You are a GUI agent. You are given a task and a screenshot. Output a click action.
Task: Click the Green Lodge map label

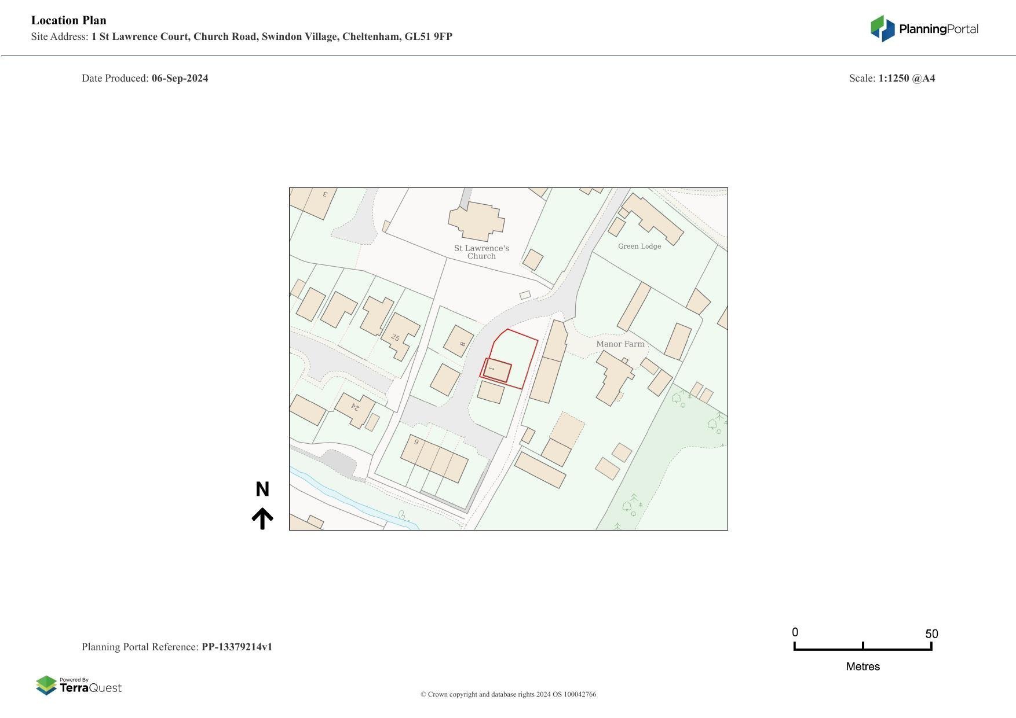[x=639, y=246]
